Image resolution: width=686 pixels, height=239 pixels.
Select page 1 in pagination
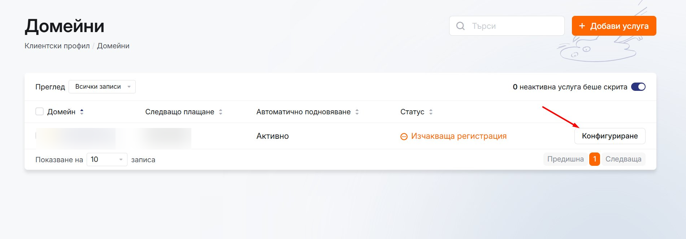[595, 159]
